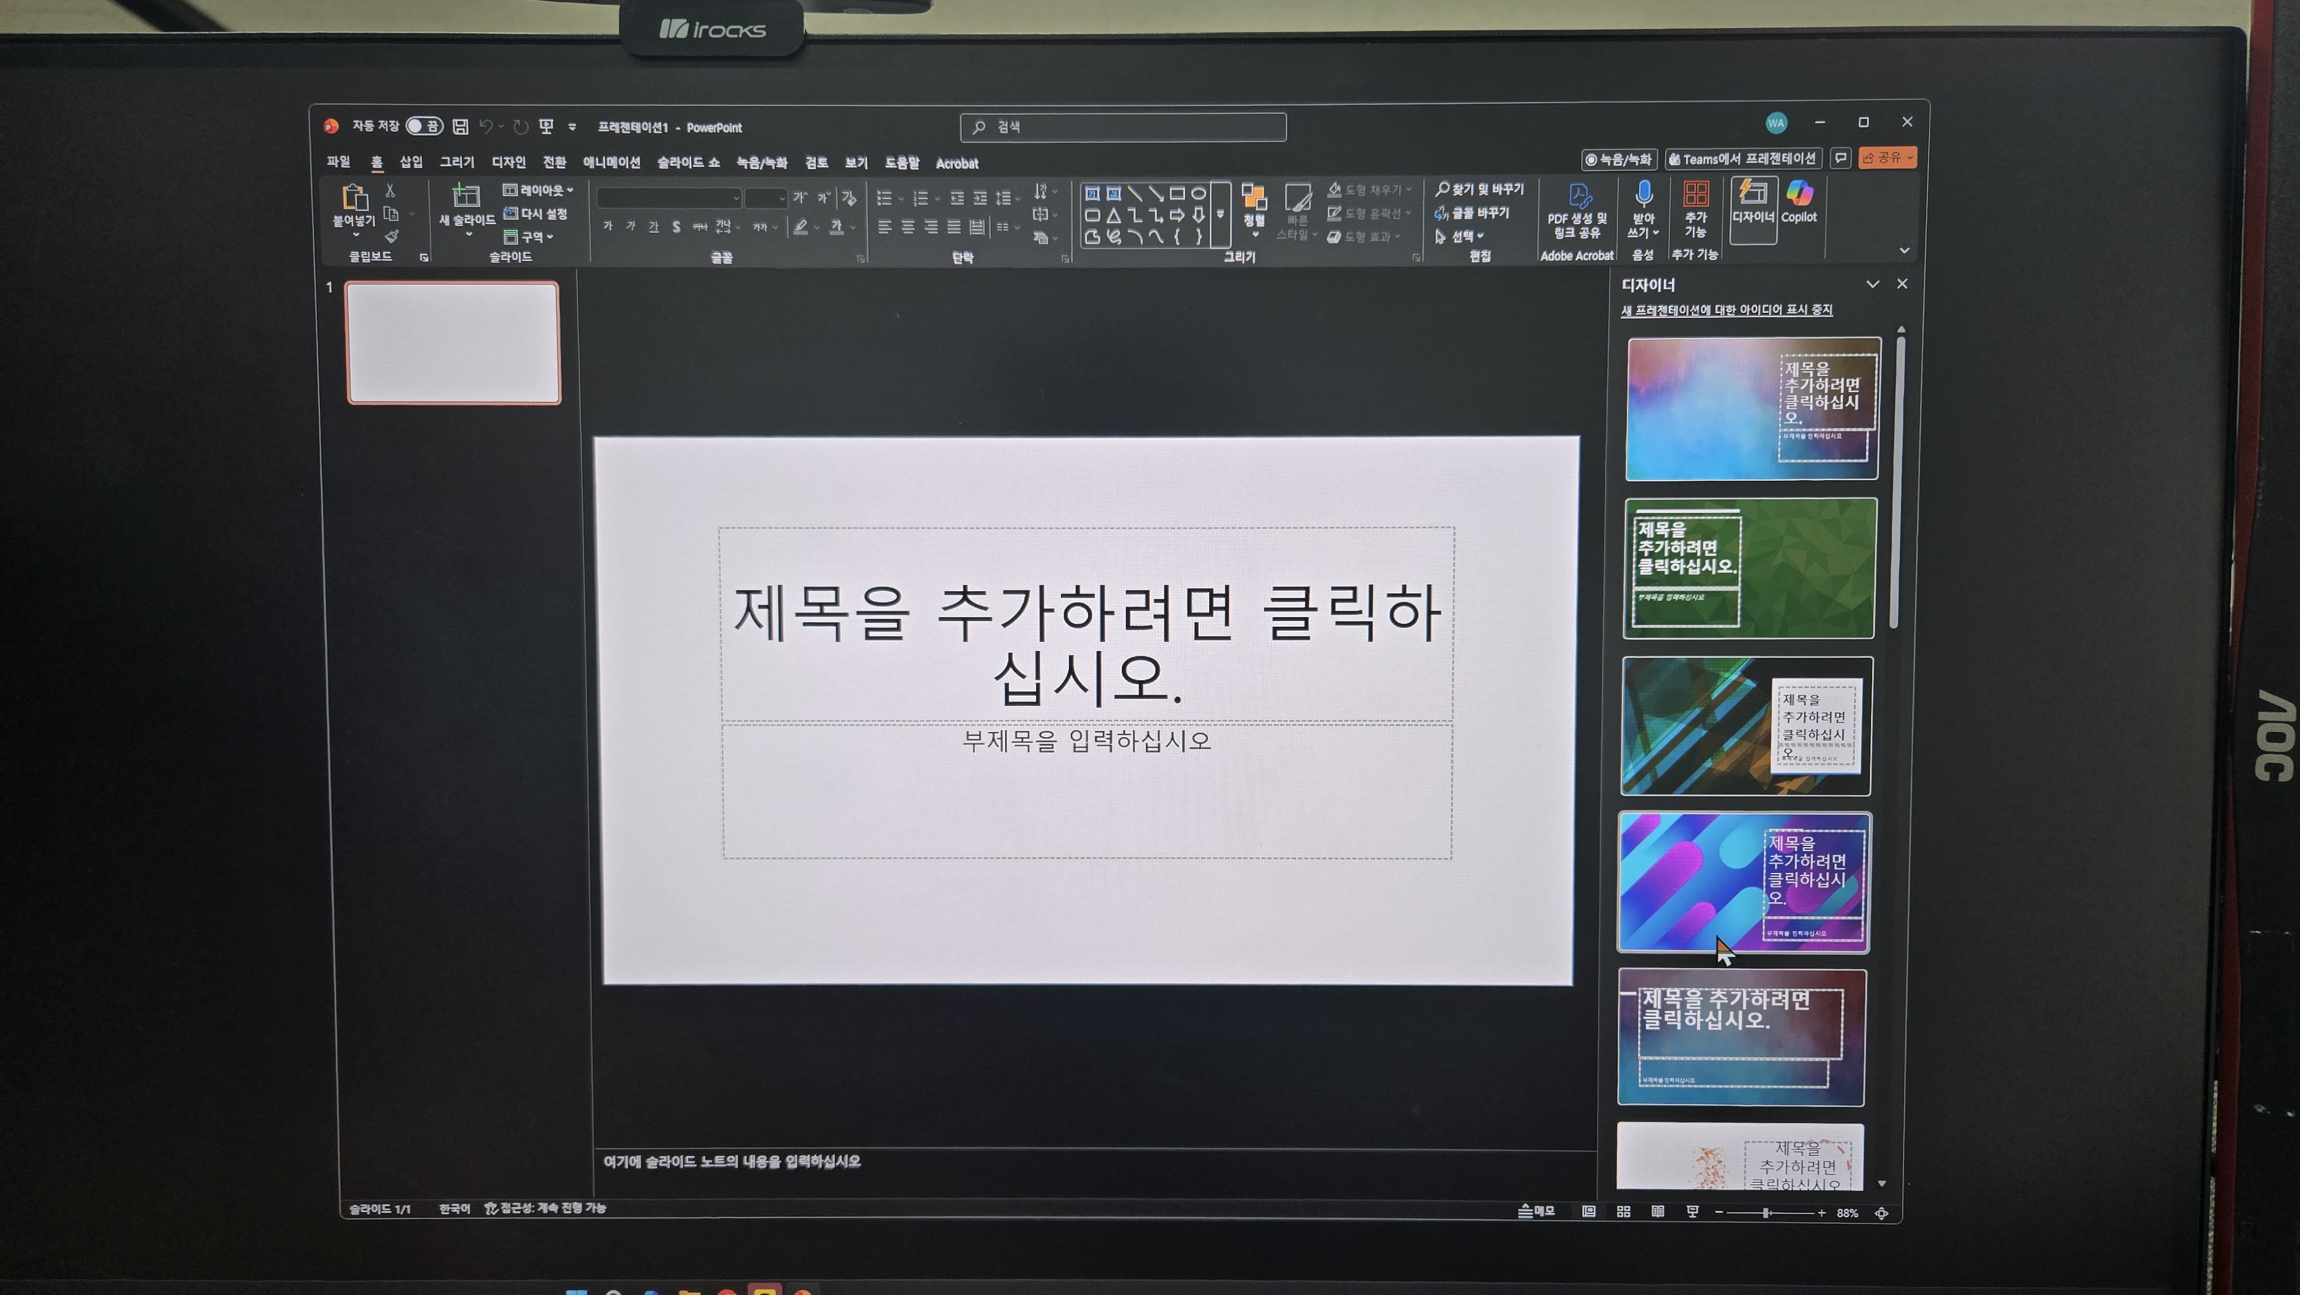
Task: Toggle Align Left paragraph button
Action: click(x=885, y=227)
